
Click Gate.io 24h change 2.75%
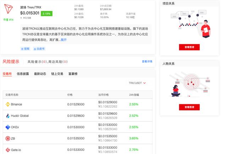point(134,150)
